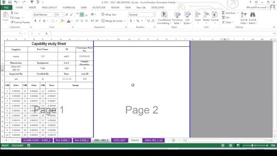Enable middle vertical alignment
Image resolution: width=277 pixels, height=156 pixels.
point(82,14)
